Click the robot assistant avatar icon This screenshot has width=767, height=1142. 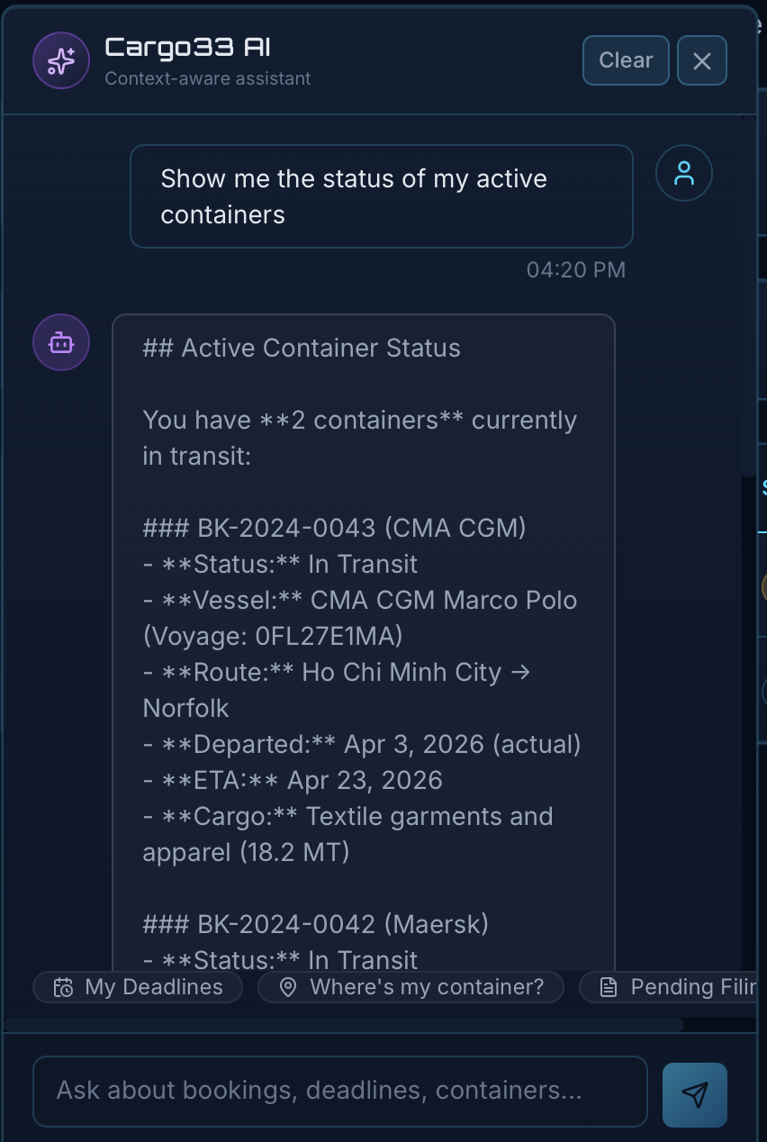[61, 342]
